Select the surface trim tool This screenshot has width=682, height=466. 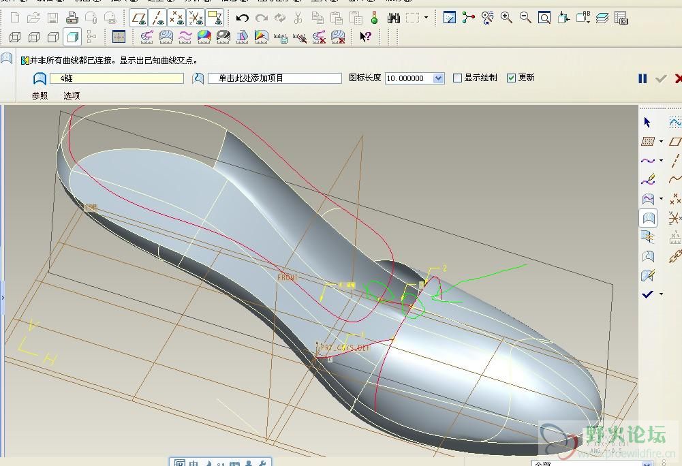[x=648, y=256]
